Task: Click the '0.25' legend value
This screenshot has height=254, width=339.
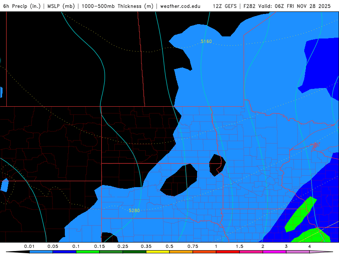Action: pos(123,246)
